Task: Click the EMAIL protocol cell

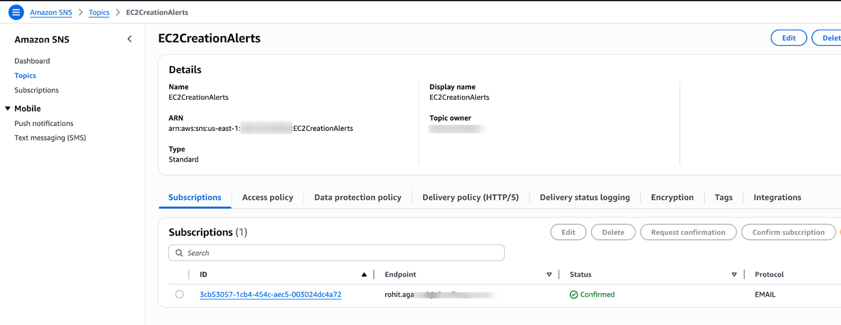Action: [765, 295]
